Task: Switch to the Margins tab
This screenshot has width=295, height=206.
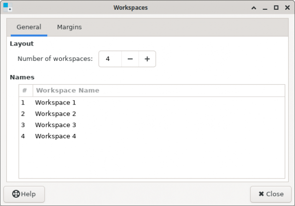Action: [69, 27]
